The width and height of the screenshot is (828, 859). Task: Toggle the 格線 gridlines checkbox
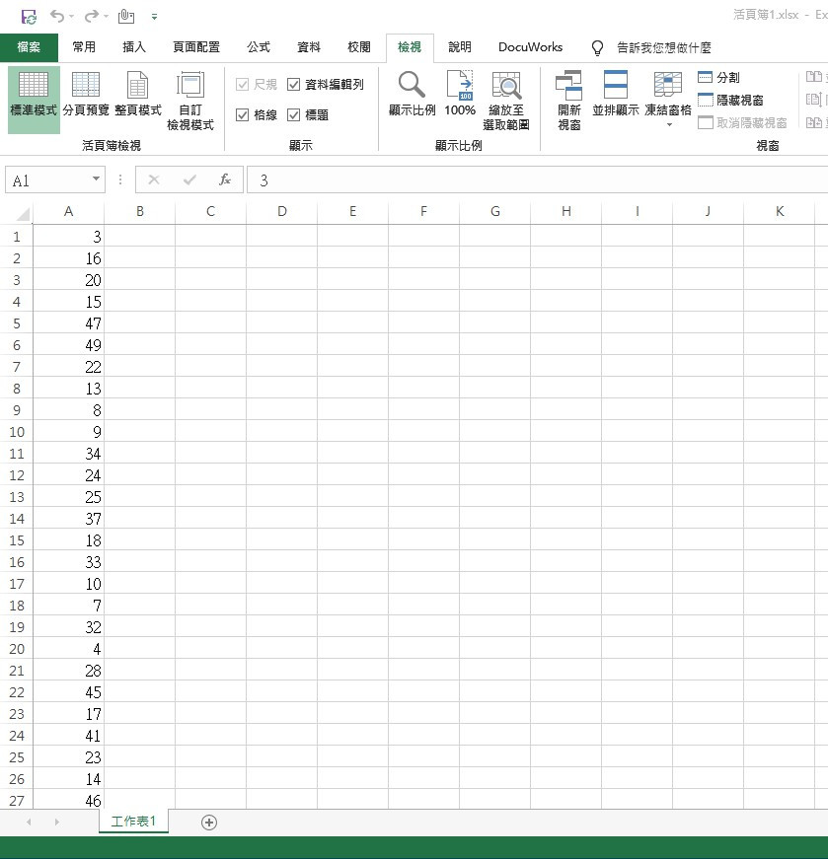[242, 115]
